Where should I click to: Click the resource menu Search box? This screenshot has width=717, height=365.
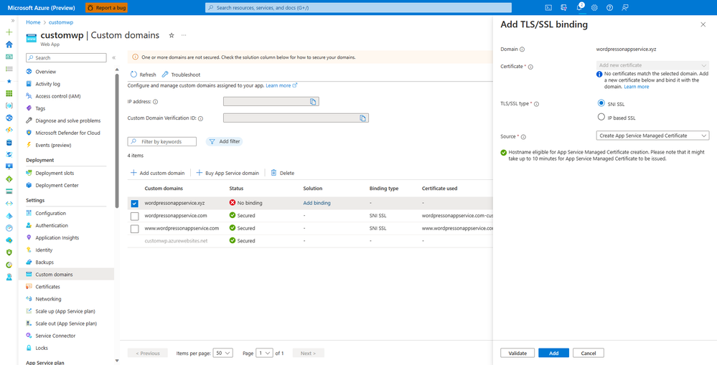pyautogui.click(x=66, y=58)
